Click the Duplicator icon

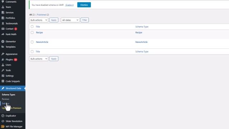coord(3,116)
